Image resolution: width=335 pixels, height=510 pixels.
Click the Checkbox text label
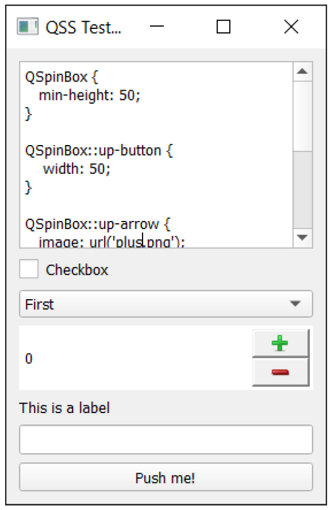tap(77, 270)
